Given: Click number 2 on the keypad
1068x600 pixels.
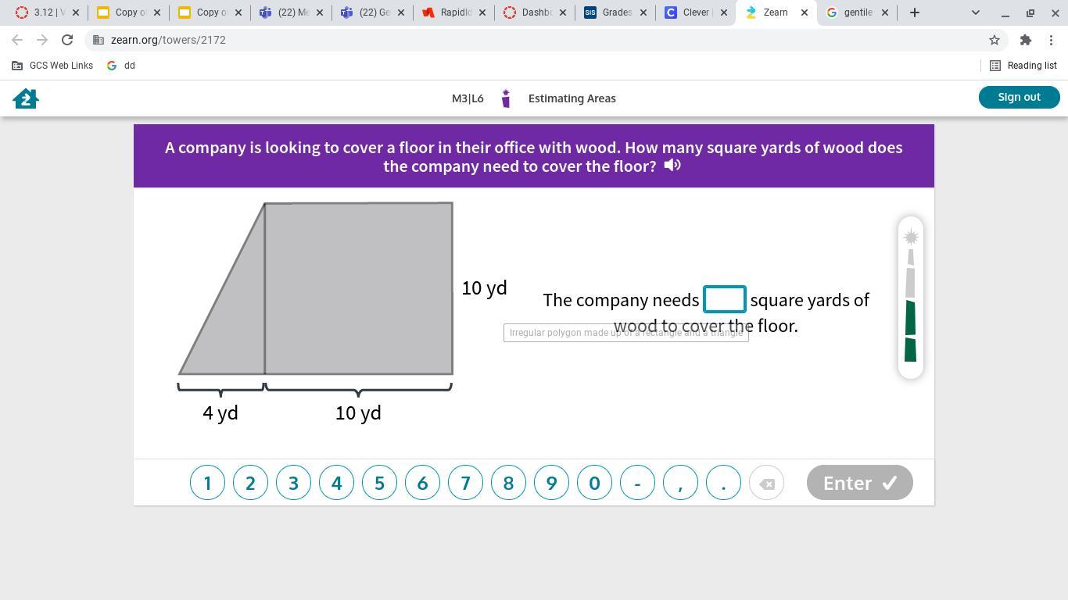Looking at the screenshot, I should [250, 484].
